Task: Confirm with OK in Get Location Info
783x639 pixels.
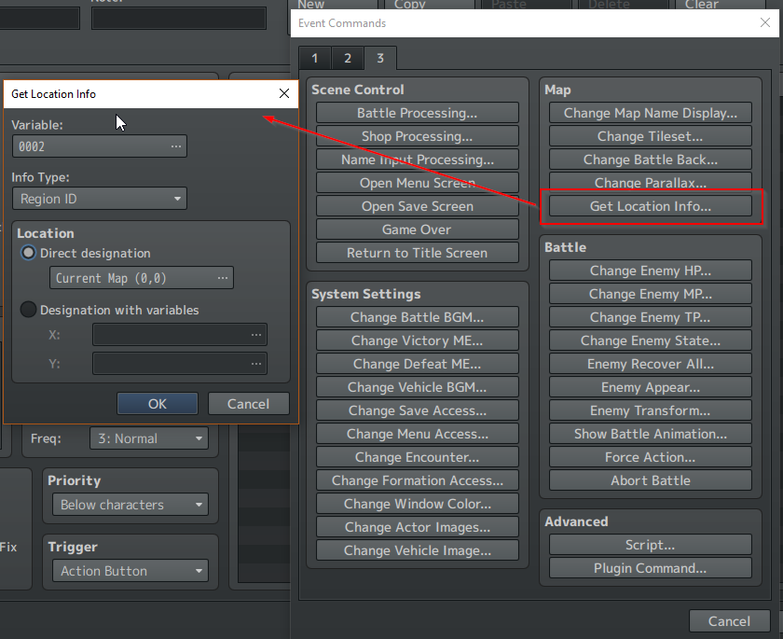Action: point(158,404)
